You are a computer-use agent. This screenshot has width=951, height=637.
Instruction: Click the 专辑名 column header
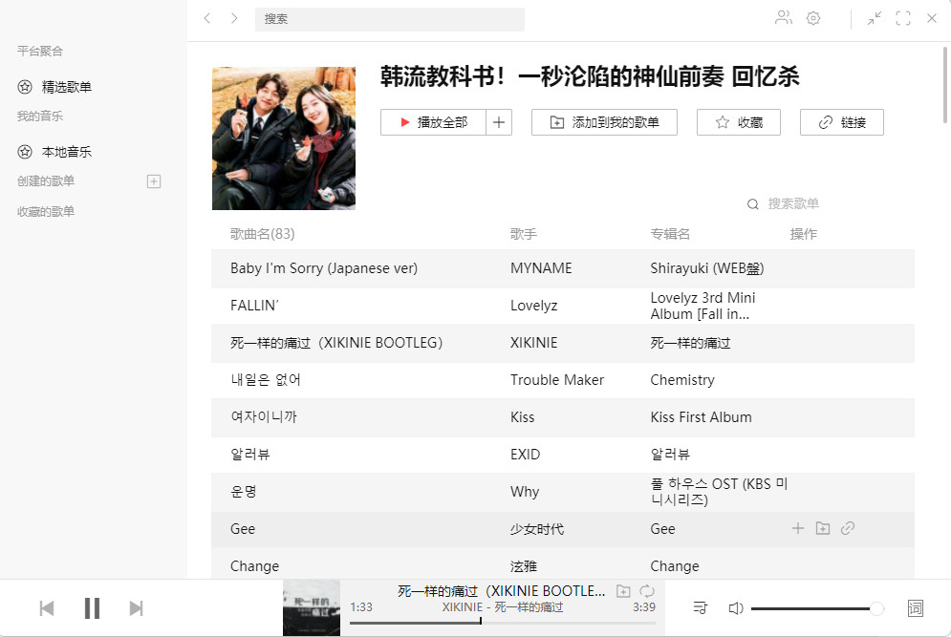coord(670,234)
